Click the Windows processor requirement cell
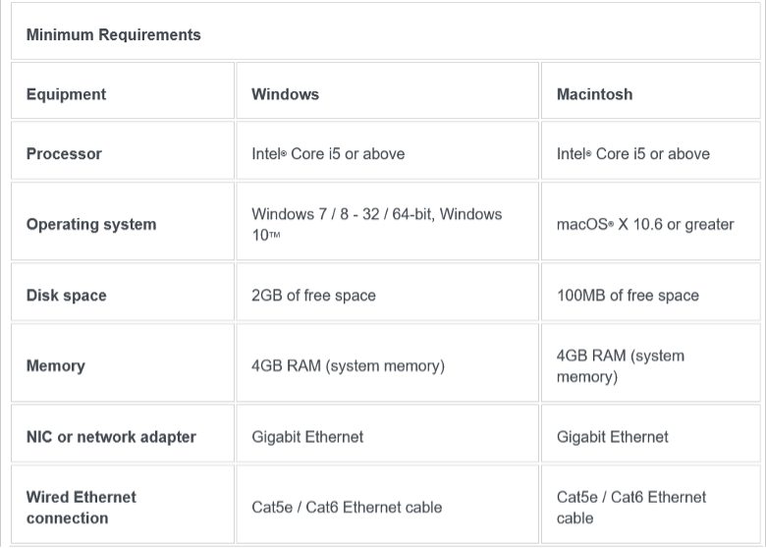766x548 pixels. [328, 153]
